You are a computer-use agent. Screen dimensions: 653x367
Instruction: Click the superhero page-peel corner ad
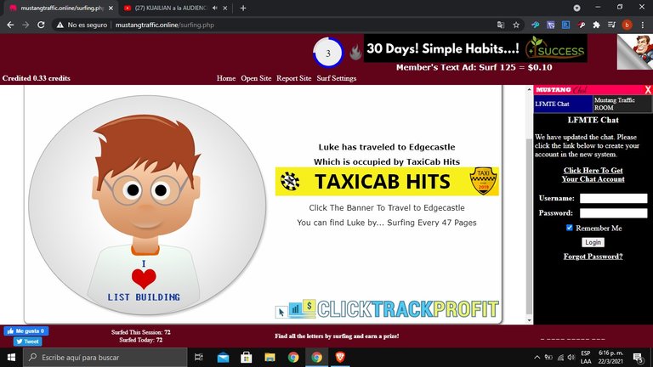pos(635,52)
